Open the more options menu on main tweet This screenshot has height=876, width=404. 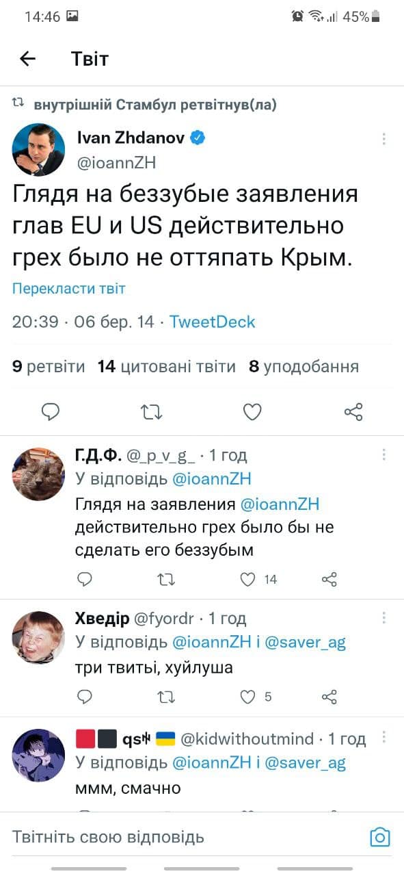click(384, 139)
